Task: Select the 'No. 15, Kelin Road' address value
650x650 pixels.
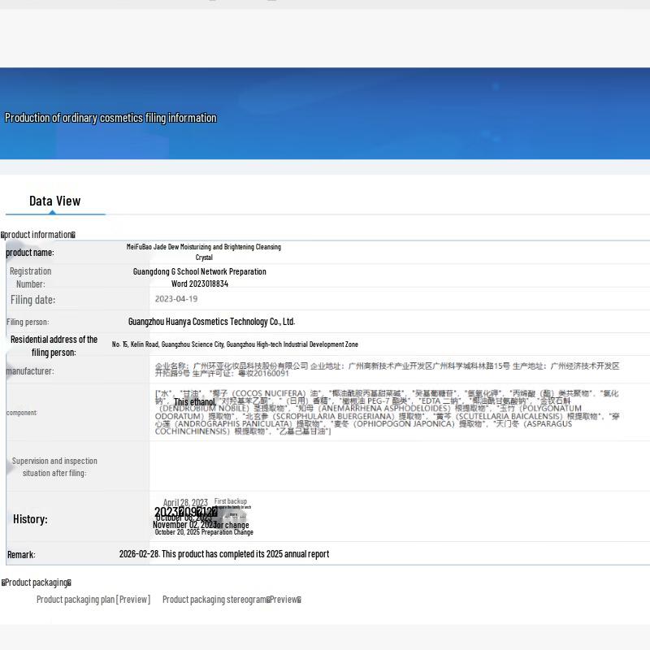Action: [235, 344]
